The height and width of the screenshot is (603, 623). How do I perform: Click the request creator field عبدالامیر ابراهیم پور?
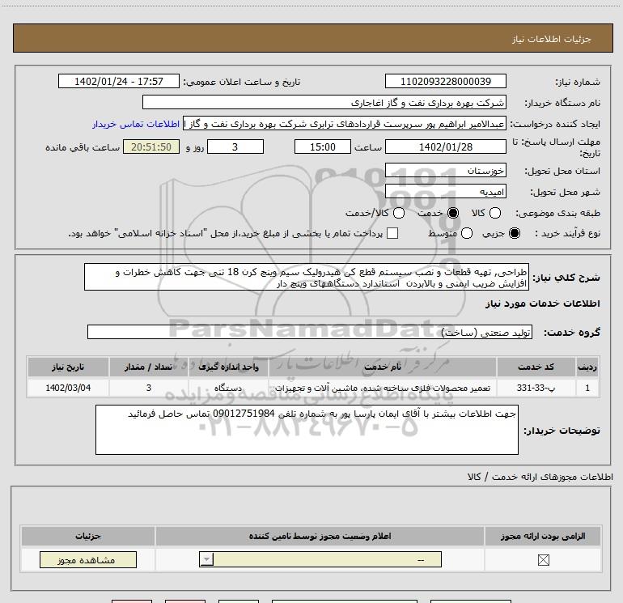345,124
